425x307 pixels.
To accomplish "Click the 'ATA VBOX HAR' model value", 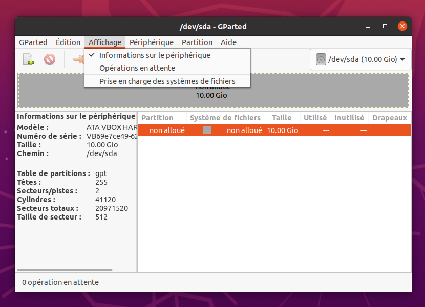I will (112, 127).
